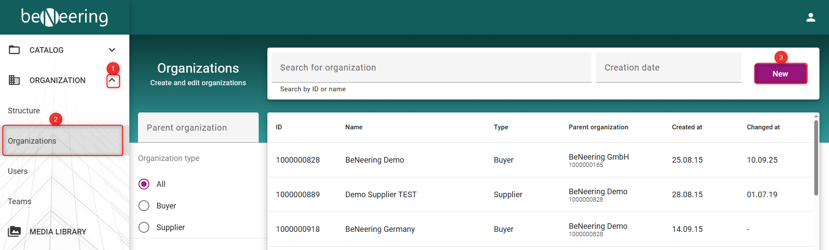Click the table's vertical scrollbar

coord(816,158)
